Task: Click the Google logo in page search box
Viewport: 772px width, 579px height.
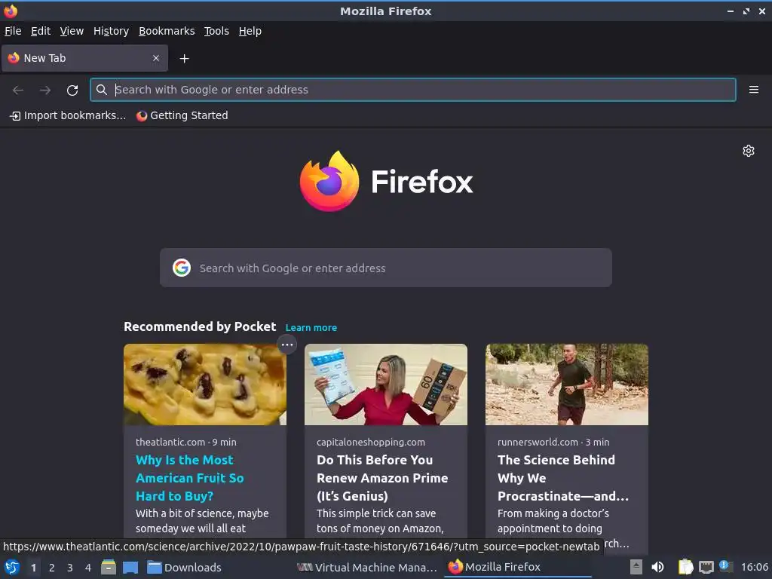Action: coord(182,268)
